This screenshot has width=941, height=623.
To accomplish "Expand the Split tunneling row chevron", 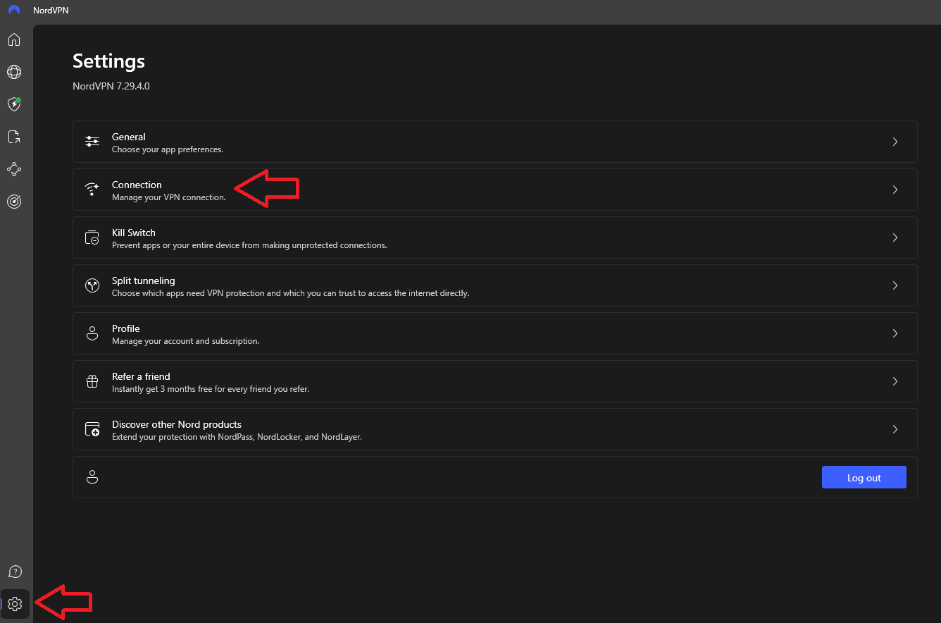I will 895,285.
